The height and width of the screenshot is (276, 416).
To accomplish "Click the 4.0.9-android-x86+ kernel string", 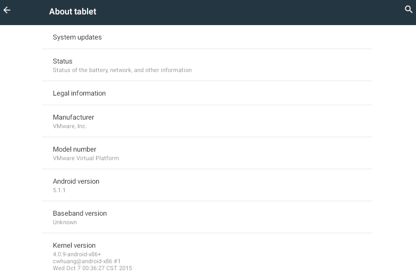I will pyautogui.click(x=77, y=254).
